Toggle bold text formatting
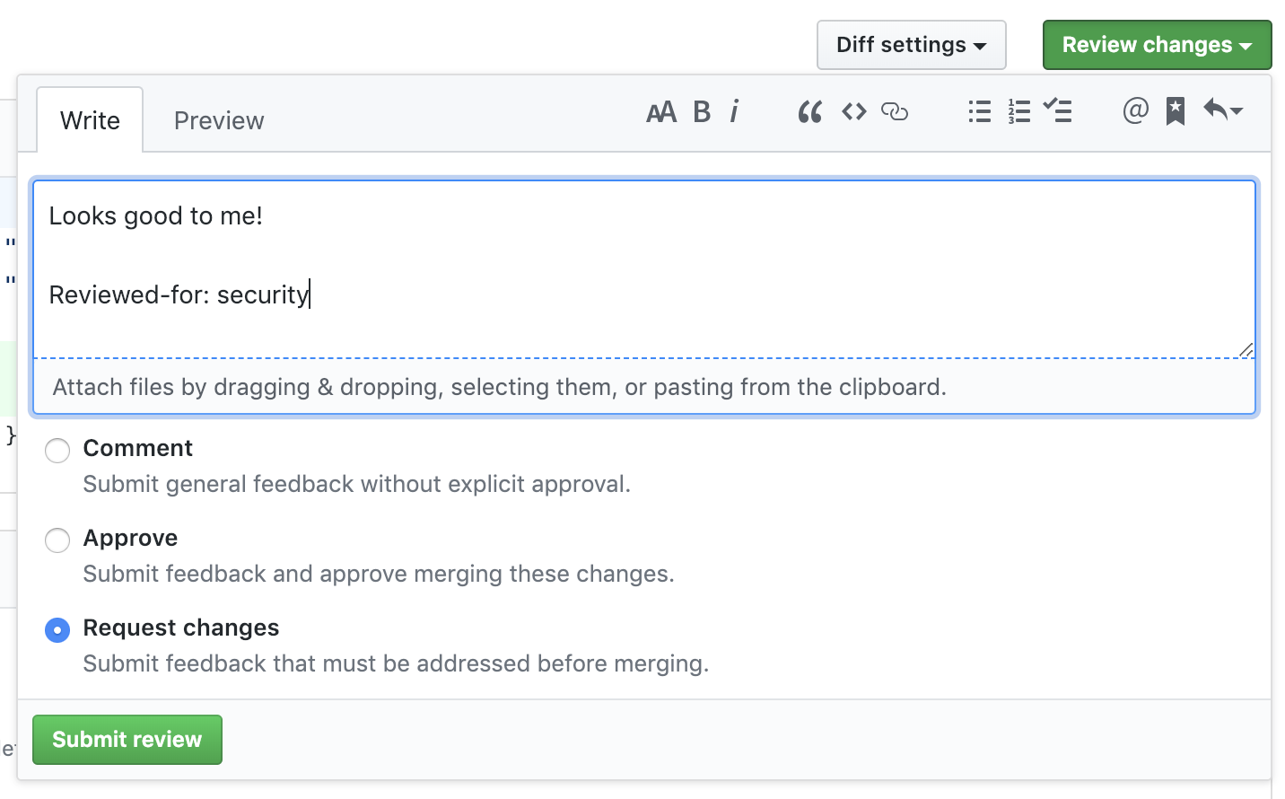The width and height of the screenshot is (1285, 799). (x=702, y=112)
